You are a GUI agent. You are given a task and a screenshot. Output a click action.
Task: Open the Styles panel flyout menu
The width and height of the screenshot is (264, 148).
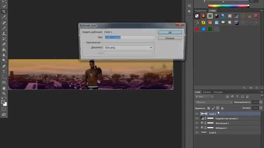tap(261, 11)
